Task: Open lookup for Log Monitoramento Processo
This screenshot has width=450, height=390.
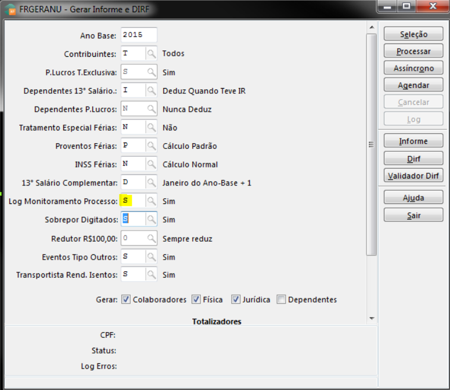Action: (151, 201)
